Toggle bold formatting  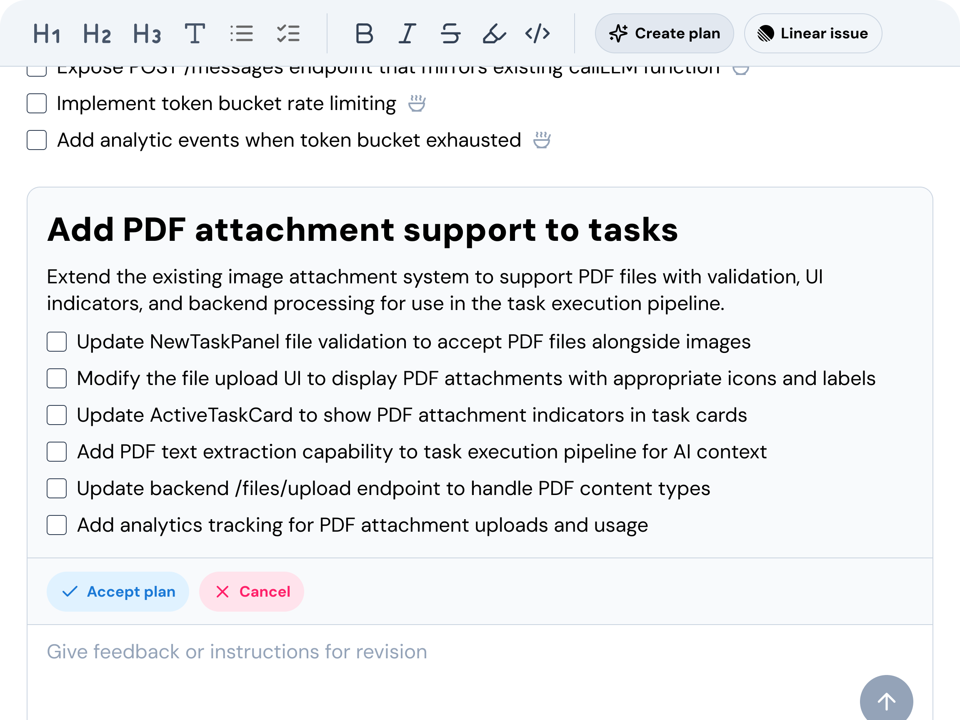364,34
